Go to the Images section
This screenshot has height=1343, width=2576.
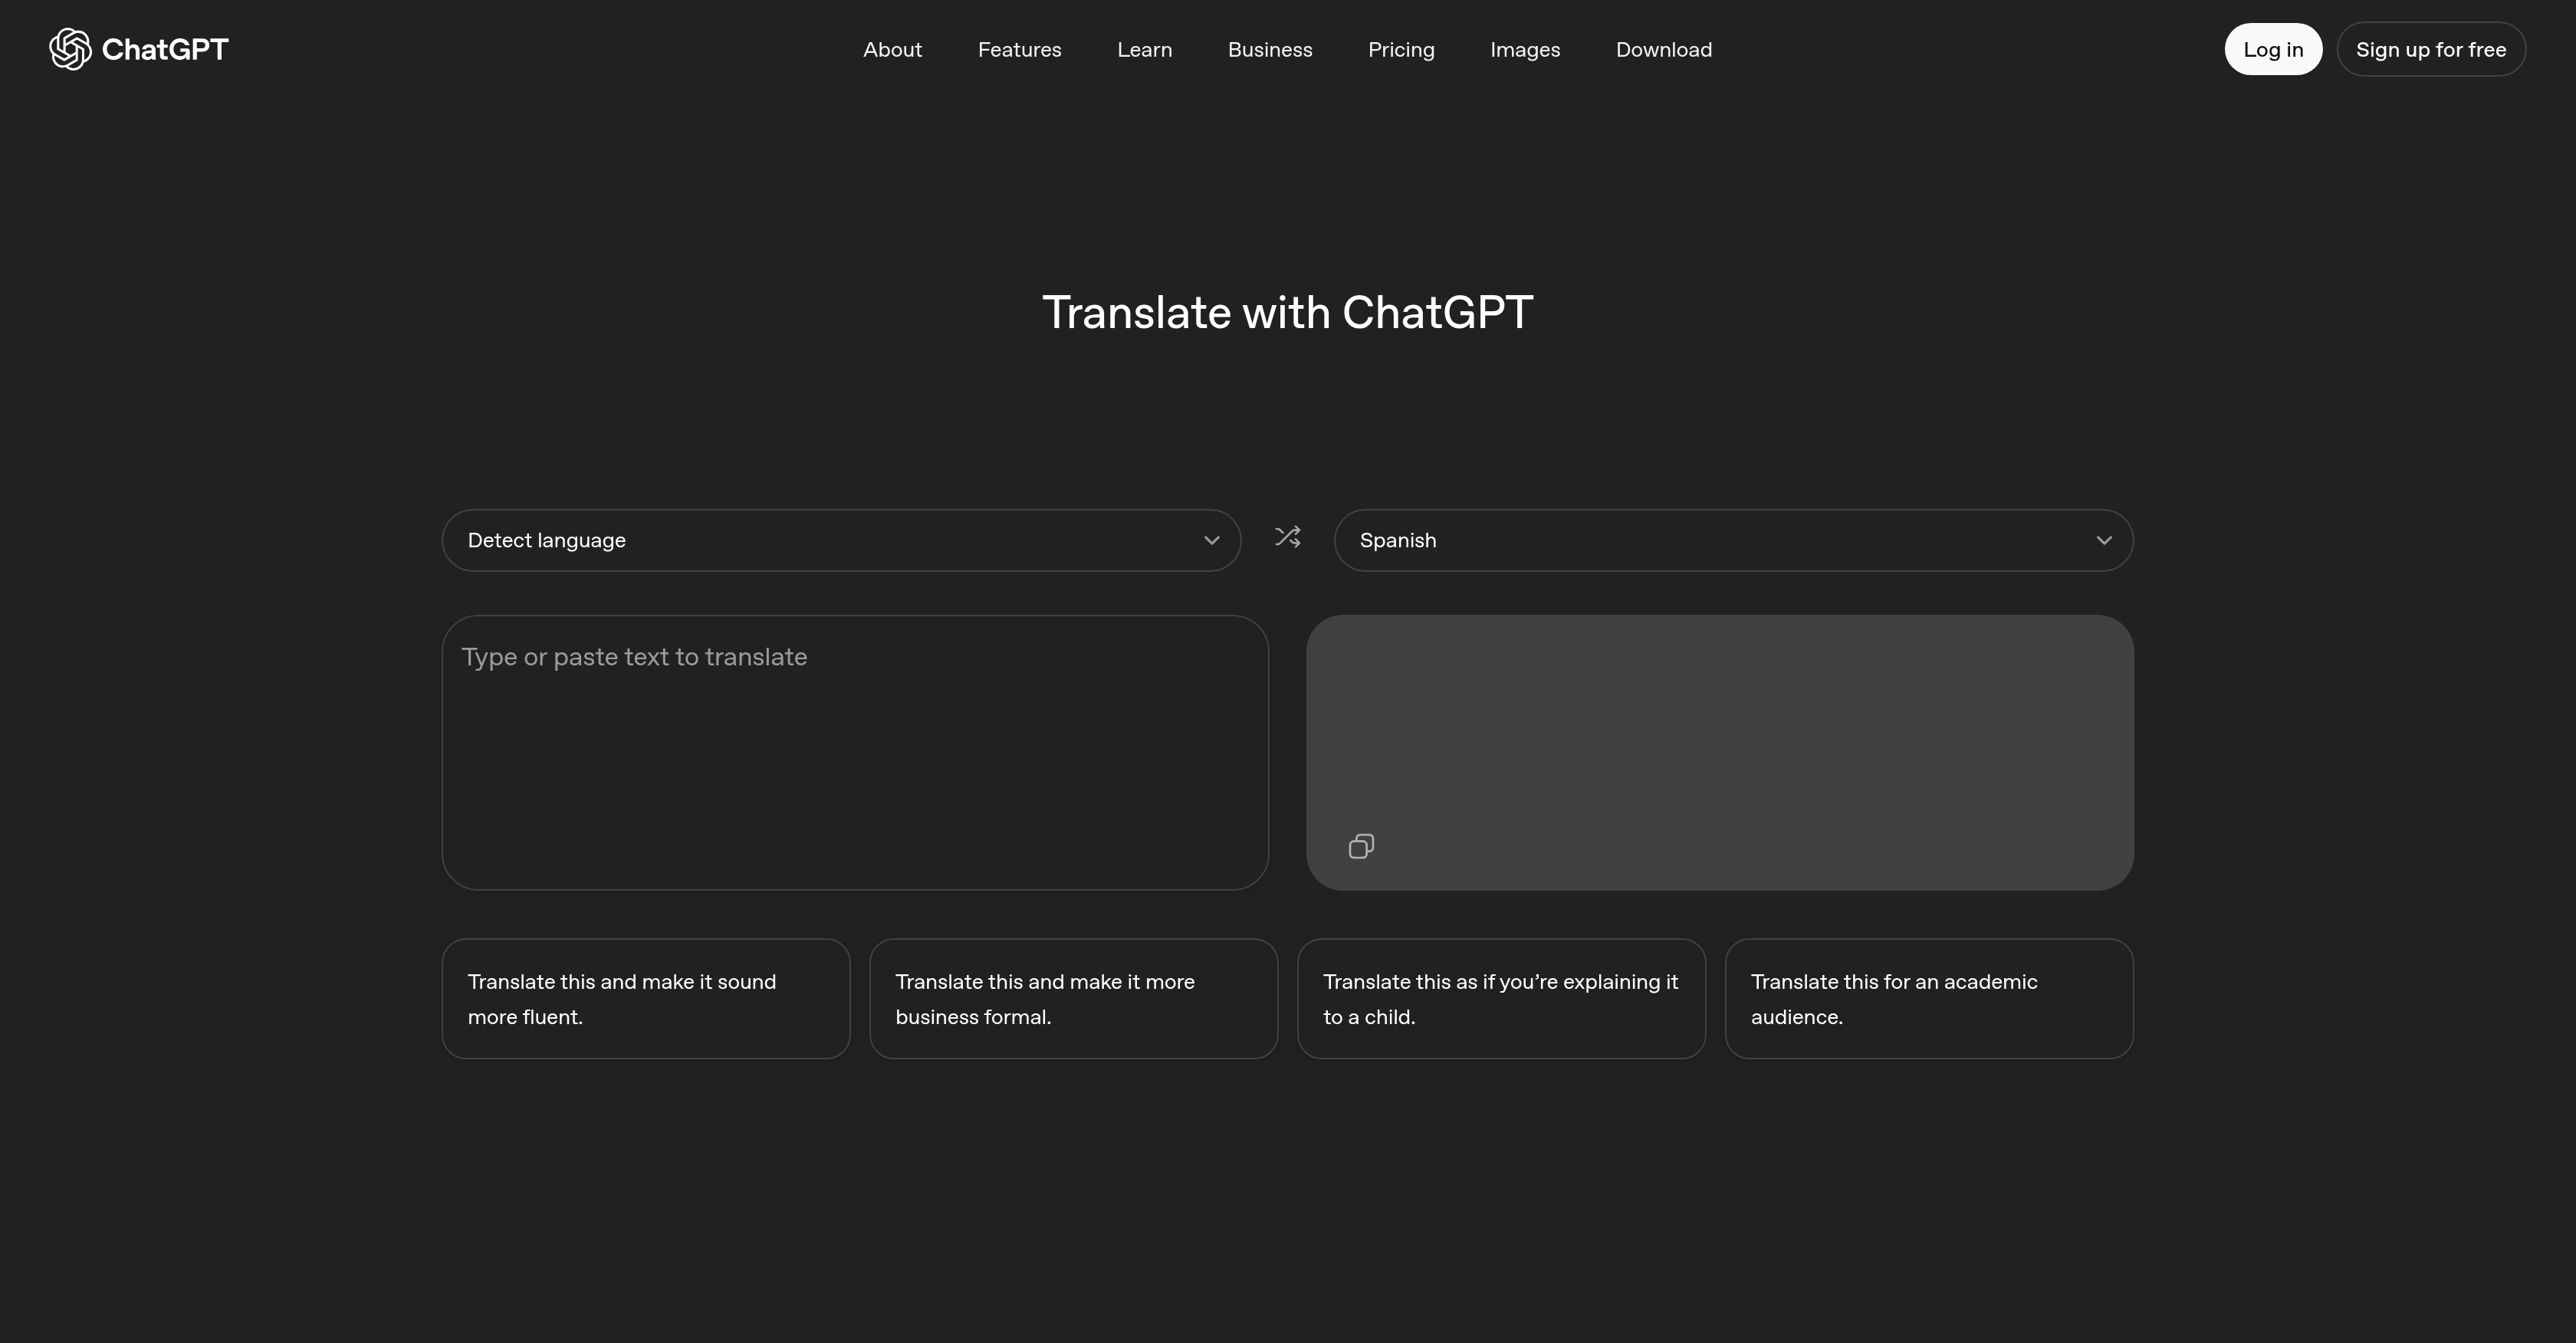[x=1525, y=49]
